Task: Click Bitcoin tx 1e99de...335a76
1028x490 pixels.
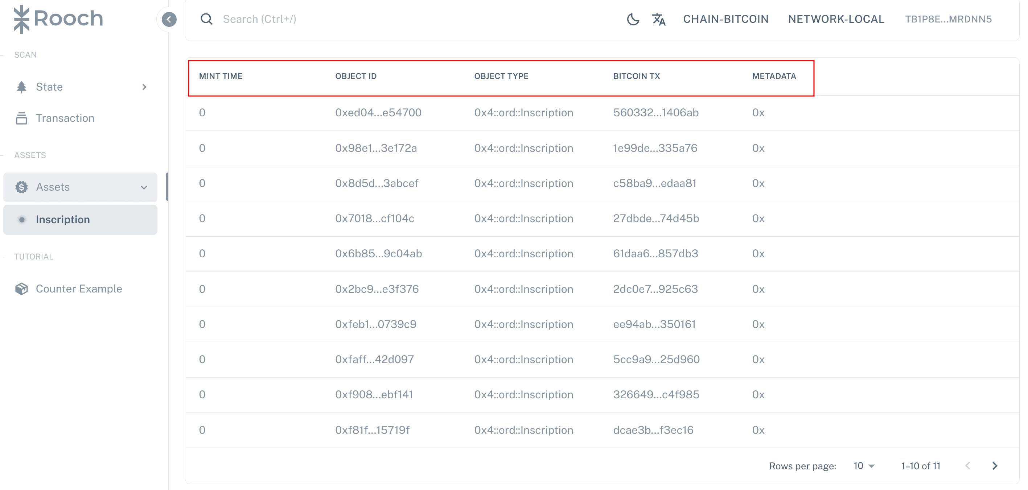Action: (655, 148)
